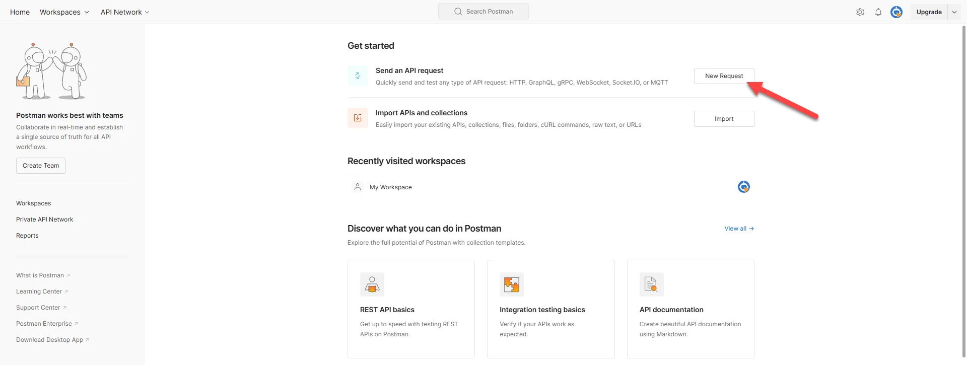This screenshot has width=967, height=365.
Task: Click the REST API basics card icon
Action: coord(372,284)
